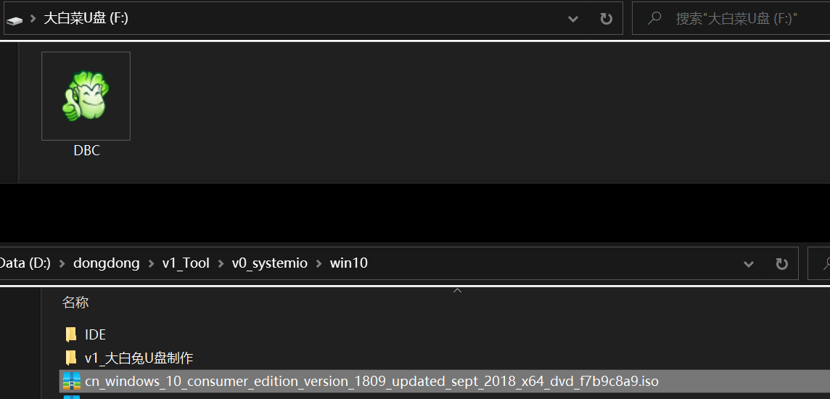Open address history dropdown in F: window
The width and height of the screenshot is (830, 399).
573,19
